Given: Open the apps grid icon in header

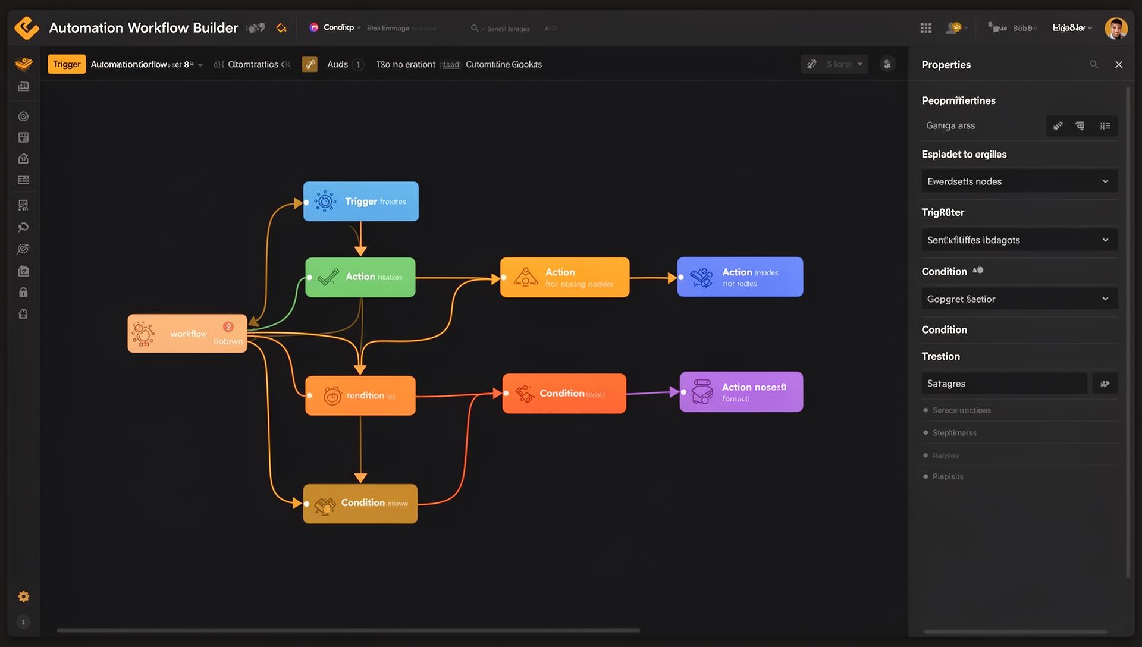Looking at the screenshot, I should click(x=925, y=28).
